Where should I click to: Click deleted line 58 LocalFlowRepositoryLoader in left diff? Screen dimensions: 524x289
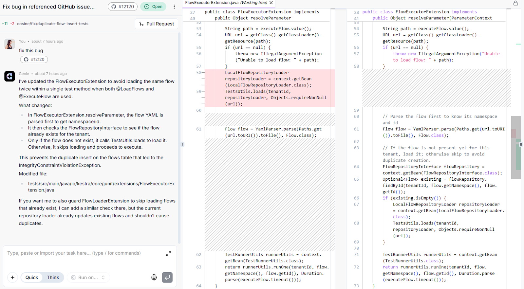coord(270,79)
